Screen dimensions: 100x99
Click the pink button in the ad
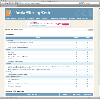pyautogui.click(x=65, y=24)
